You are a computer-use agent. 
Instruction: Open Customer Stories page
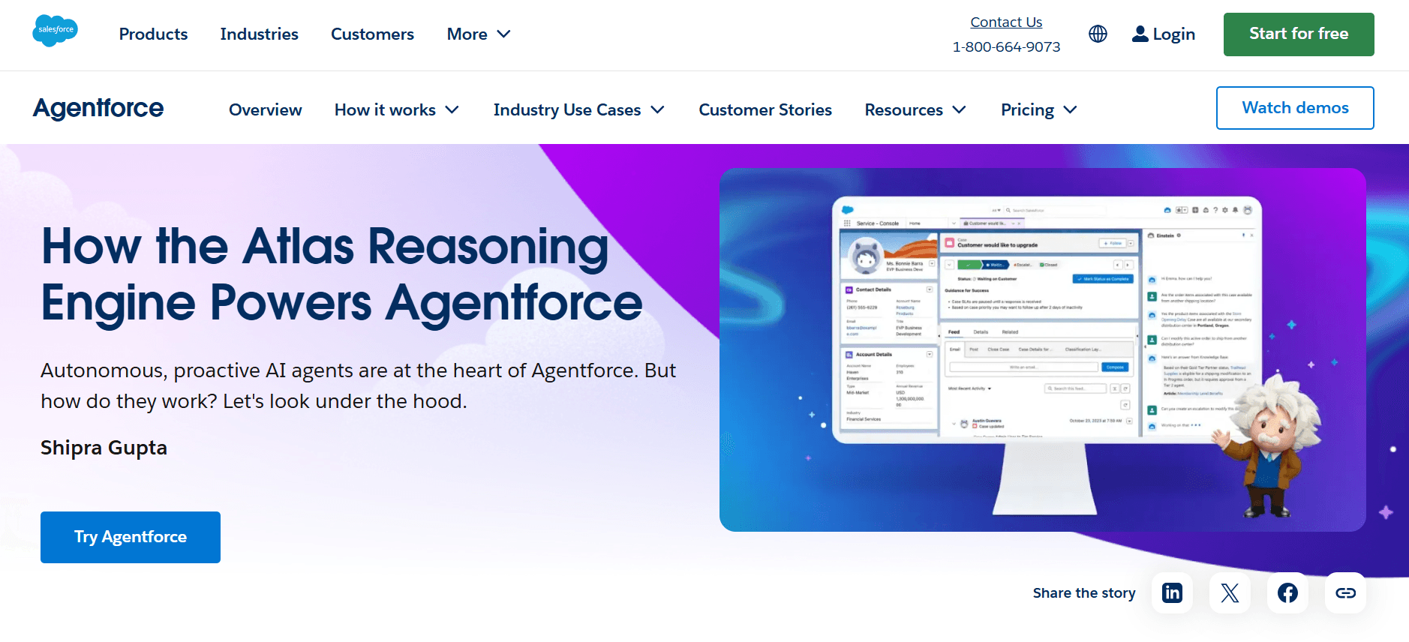765,109
